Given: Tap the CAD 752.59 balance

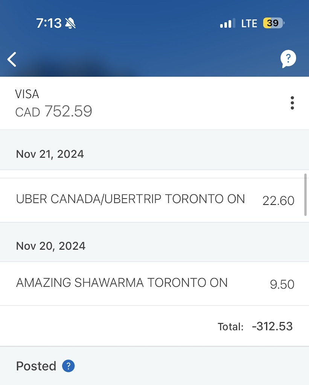Looking at the screenshot, I should [54, 111].
